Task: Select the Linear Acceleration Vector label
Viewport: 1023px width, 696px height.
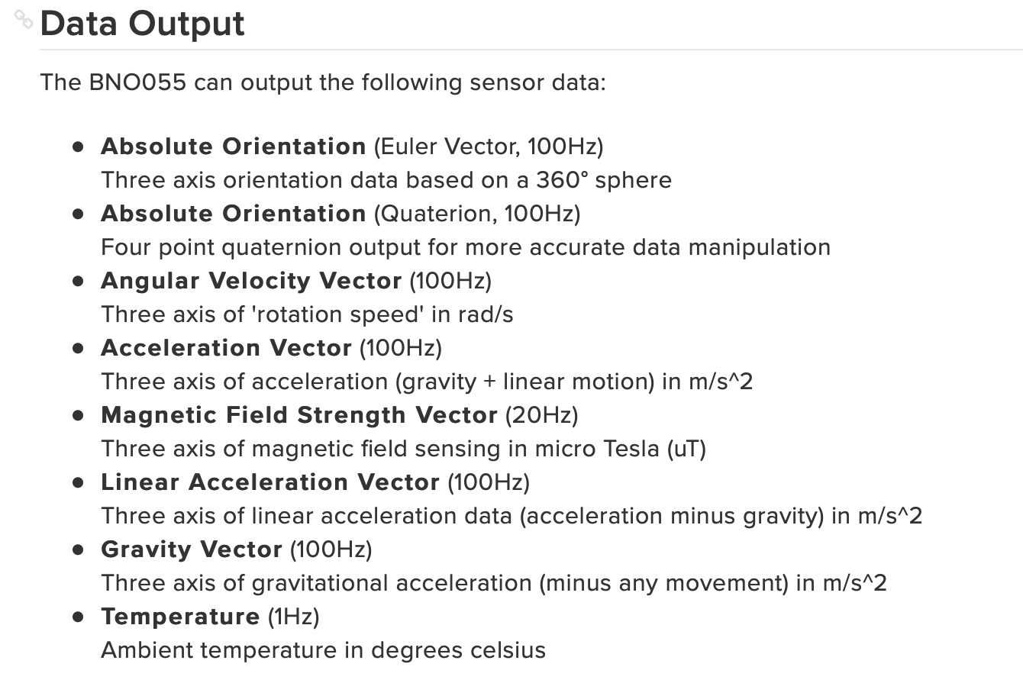Action: (270, 482)
